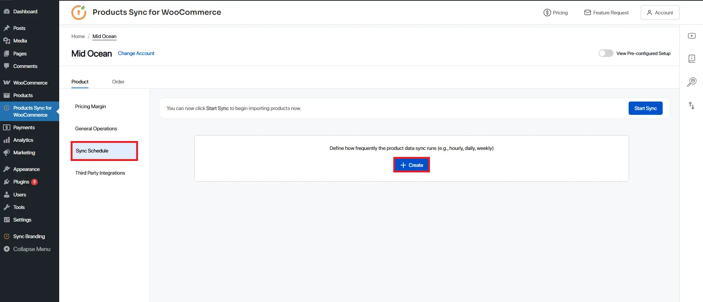Click the Settings sliders icon

click(x=7, y=220)
